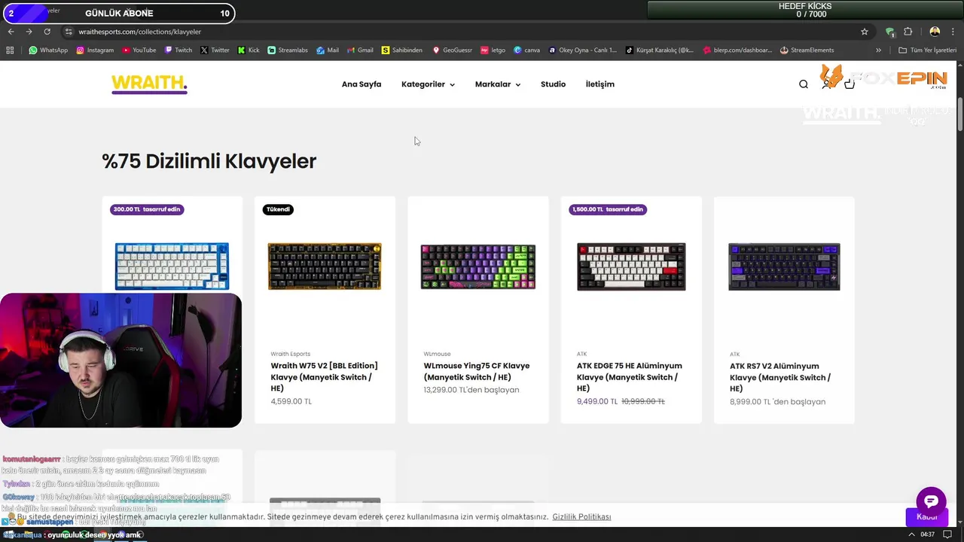This screenshot has width=964, height=542.
Task: Click the browser back arrow
Action: (x=11, y=32)
